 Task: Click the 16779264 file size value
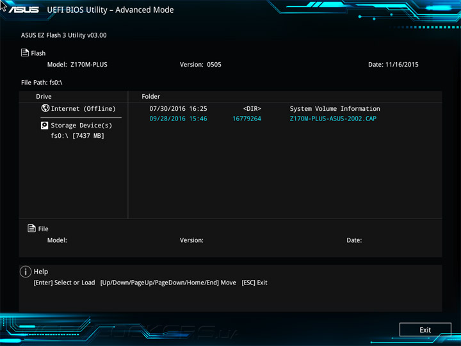point(247,119)
